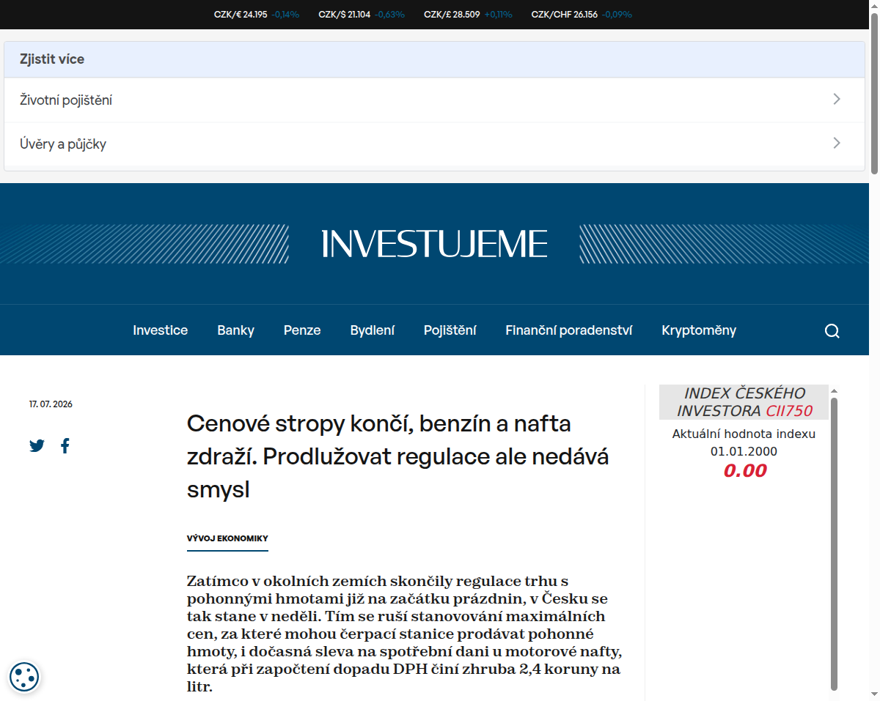The image size is (880, 701).
Task: Click the index value 0.00
Action: point(744,471)
